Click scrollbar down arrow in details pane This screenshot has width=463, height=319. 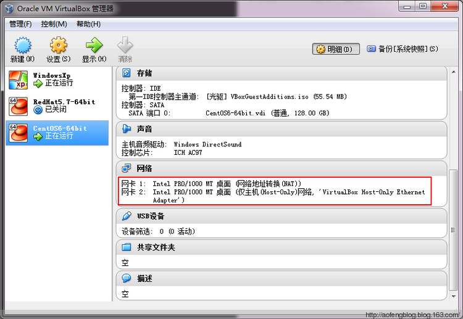pos(454,297)
